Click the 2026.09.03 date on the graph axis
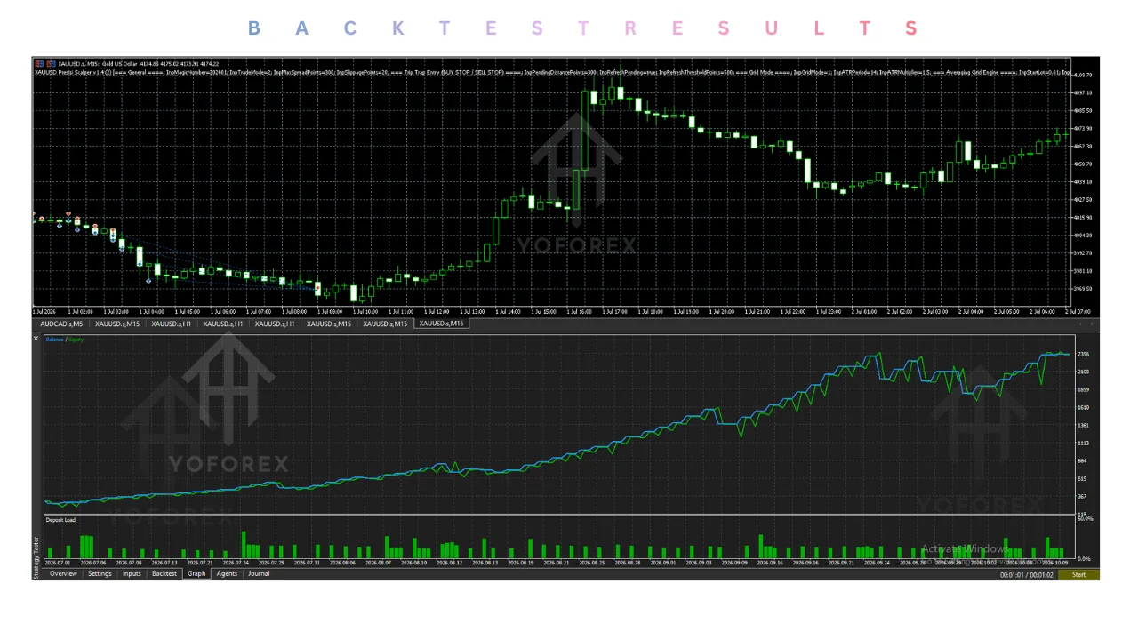1138x640 pixels. pos(700,563)
